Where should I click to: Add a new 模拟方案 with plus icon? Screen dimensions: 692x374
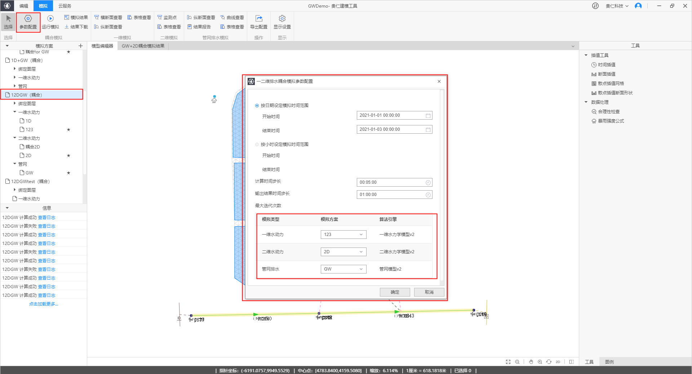tap(81, 46)
